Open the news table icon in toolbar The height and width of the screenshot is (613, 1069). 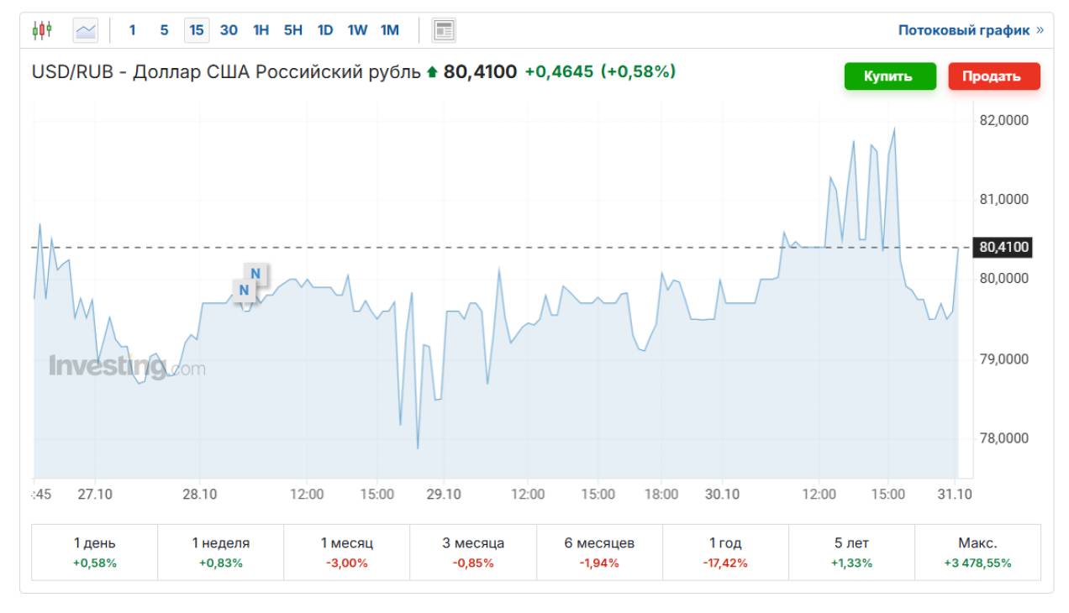(x=444, y=30)
